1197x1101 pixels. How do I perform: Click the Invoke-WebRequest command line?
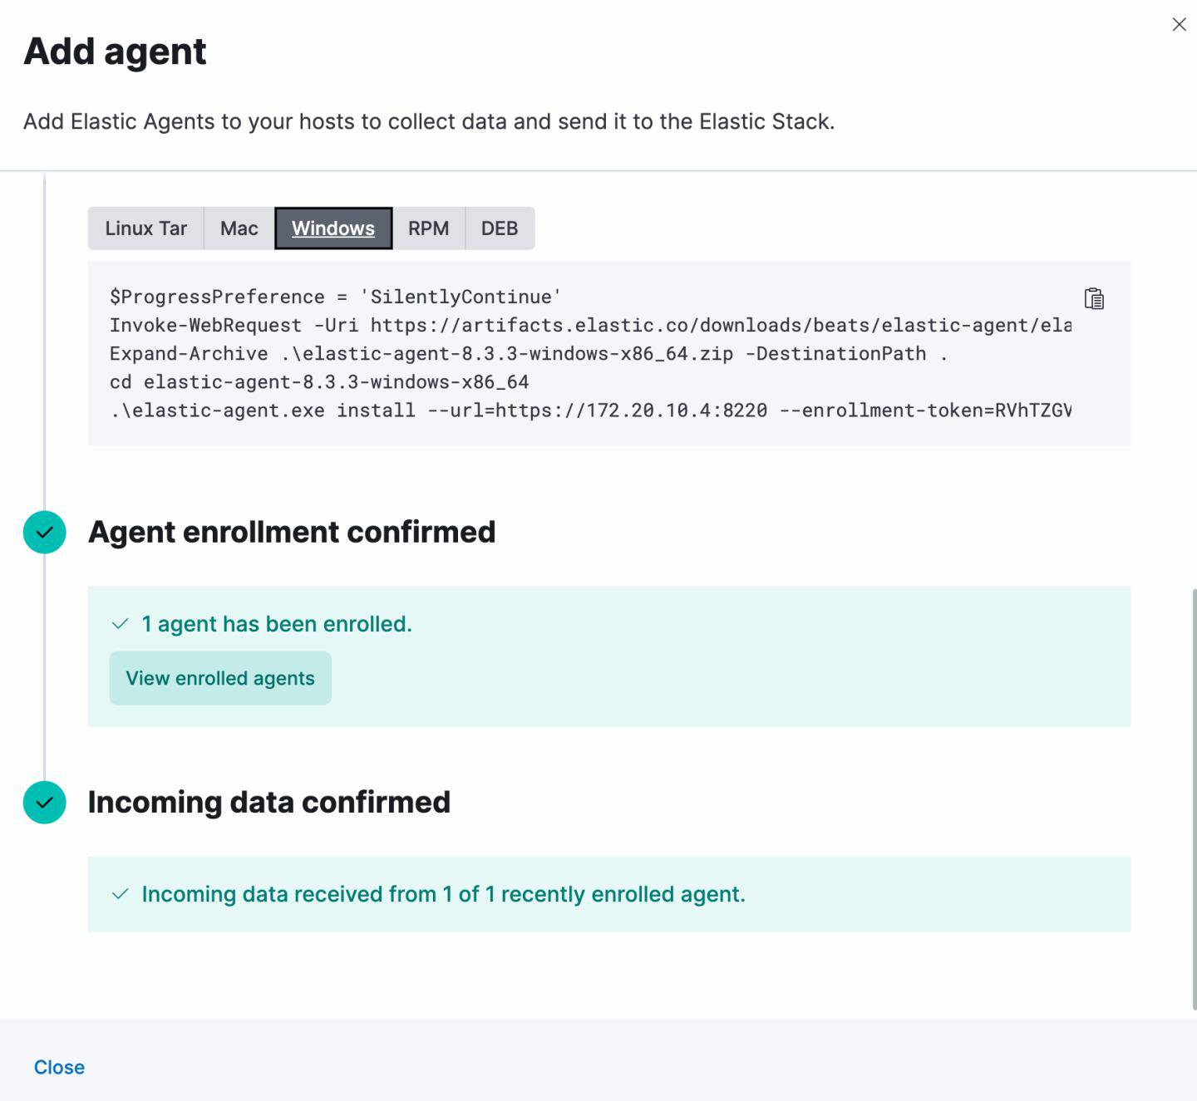click(590, 326)
